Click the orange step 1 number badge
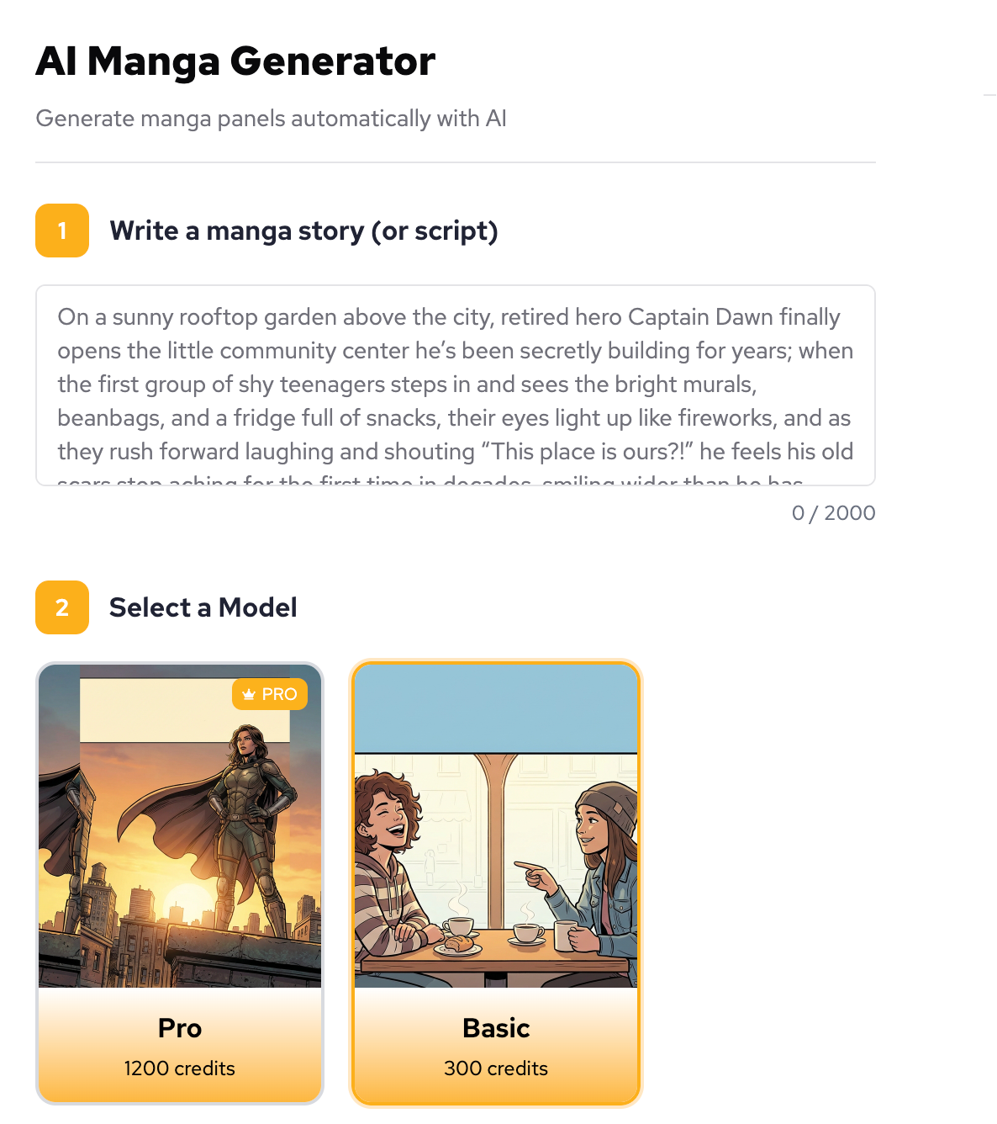 click(62, 231)
